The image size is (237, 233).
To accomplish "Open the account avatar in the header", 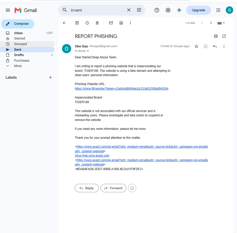I will (x=229, y=10).
